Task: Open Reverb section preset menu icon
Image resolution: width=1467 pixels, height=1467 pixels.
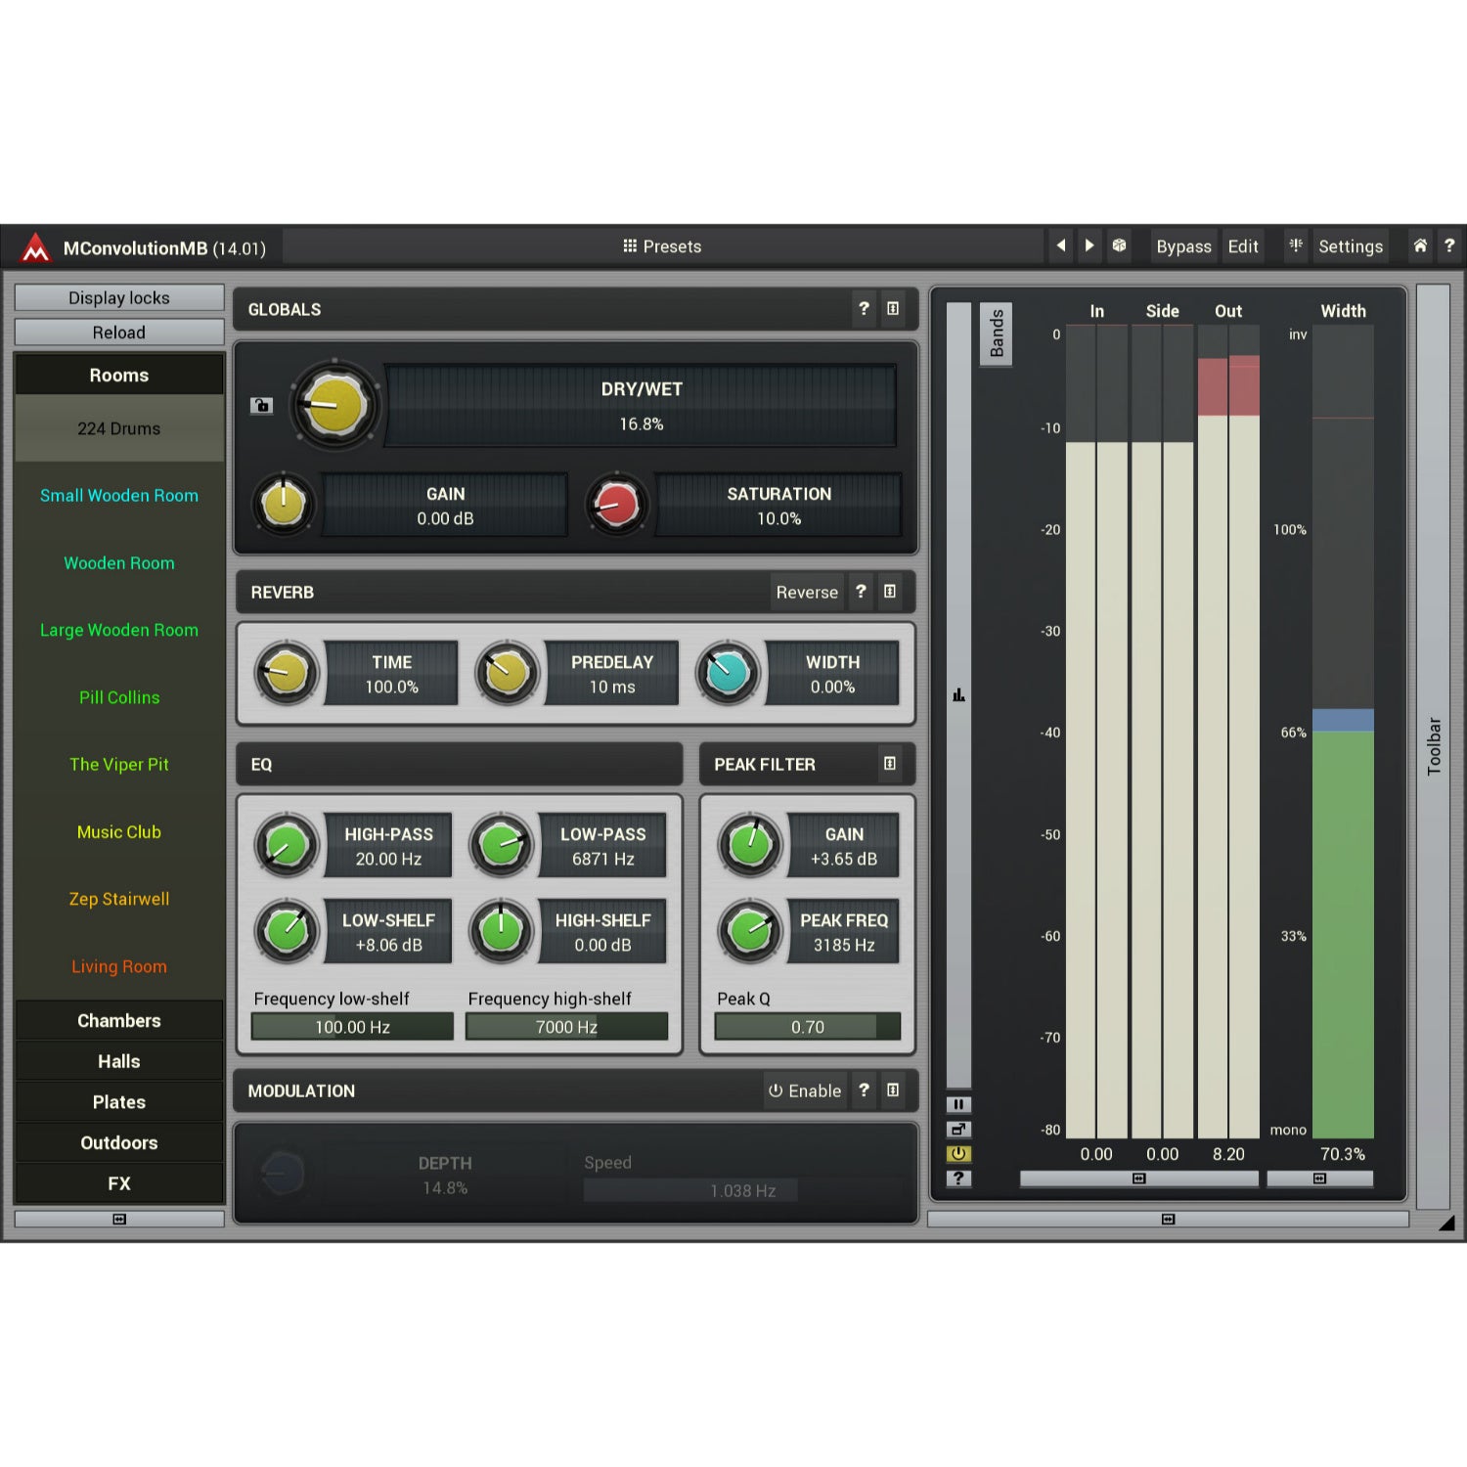Action: click(890, 592)
